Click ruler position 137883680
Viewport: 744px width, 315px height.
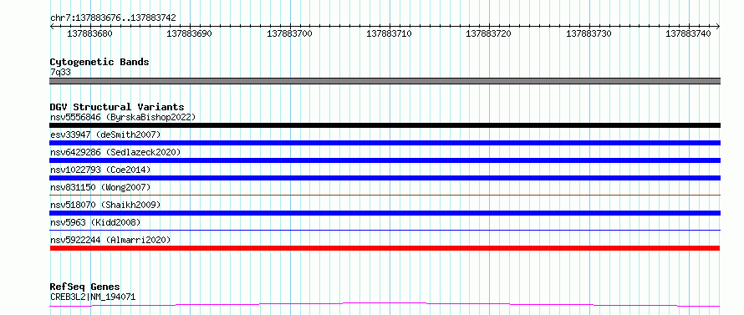tap(90, 33)
